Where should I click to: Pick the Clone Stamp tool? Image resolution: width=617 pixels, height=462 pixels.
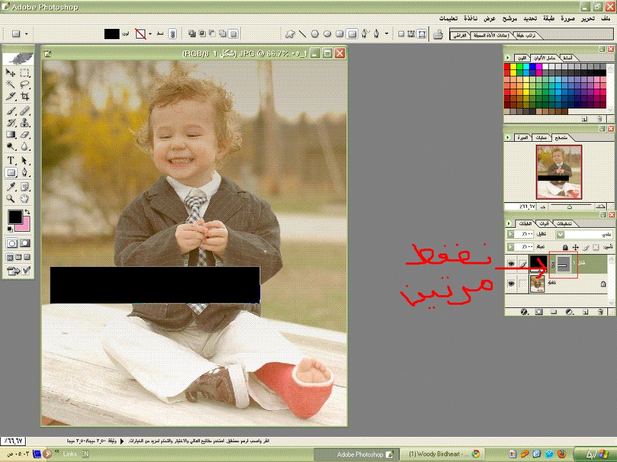coord(25,123)
